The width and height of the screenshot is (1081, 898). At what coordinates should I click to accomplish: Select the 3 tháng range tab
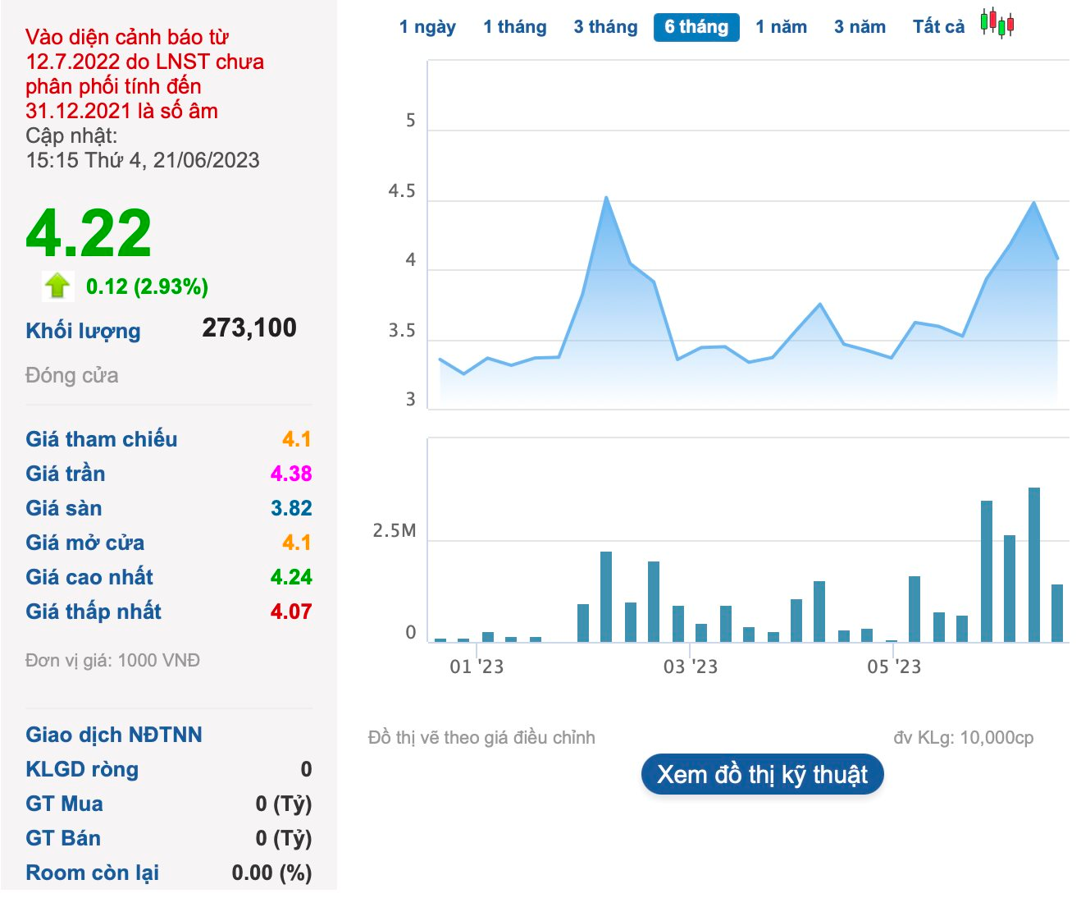click(605, 27)
